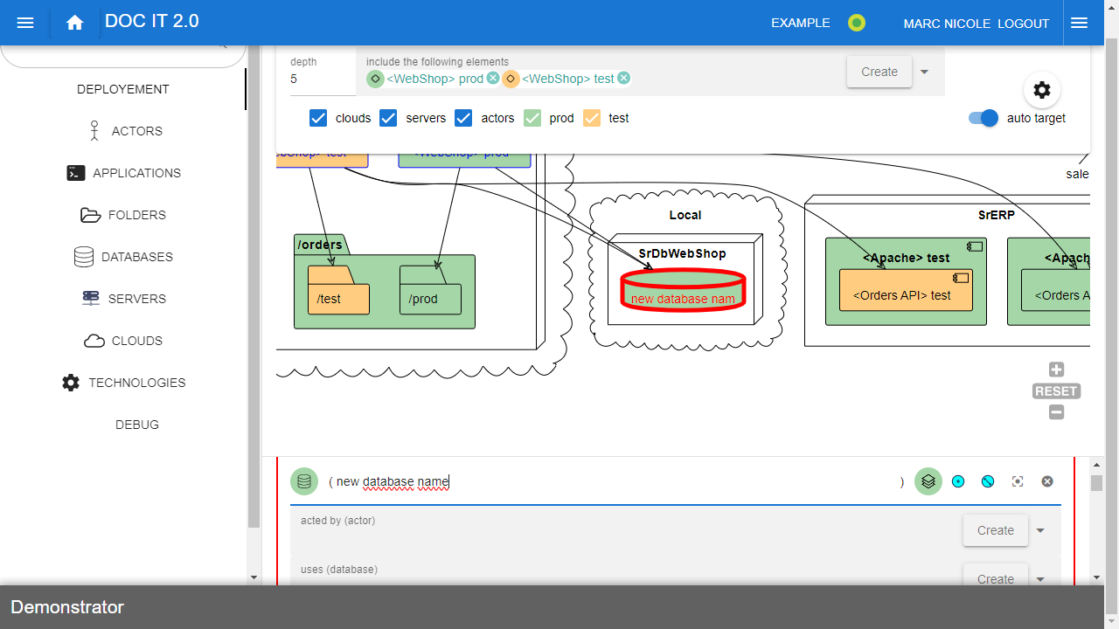1119x629 pixels.
Task: Open the left hamburger menu
Action: tap(25, 24)
